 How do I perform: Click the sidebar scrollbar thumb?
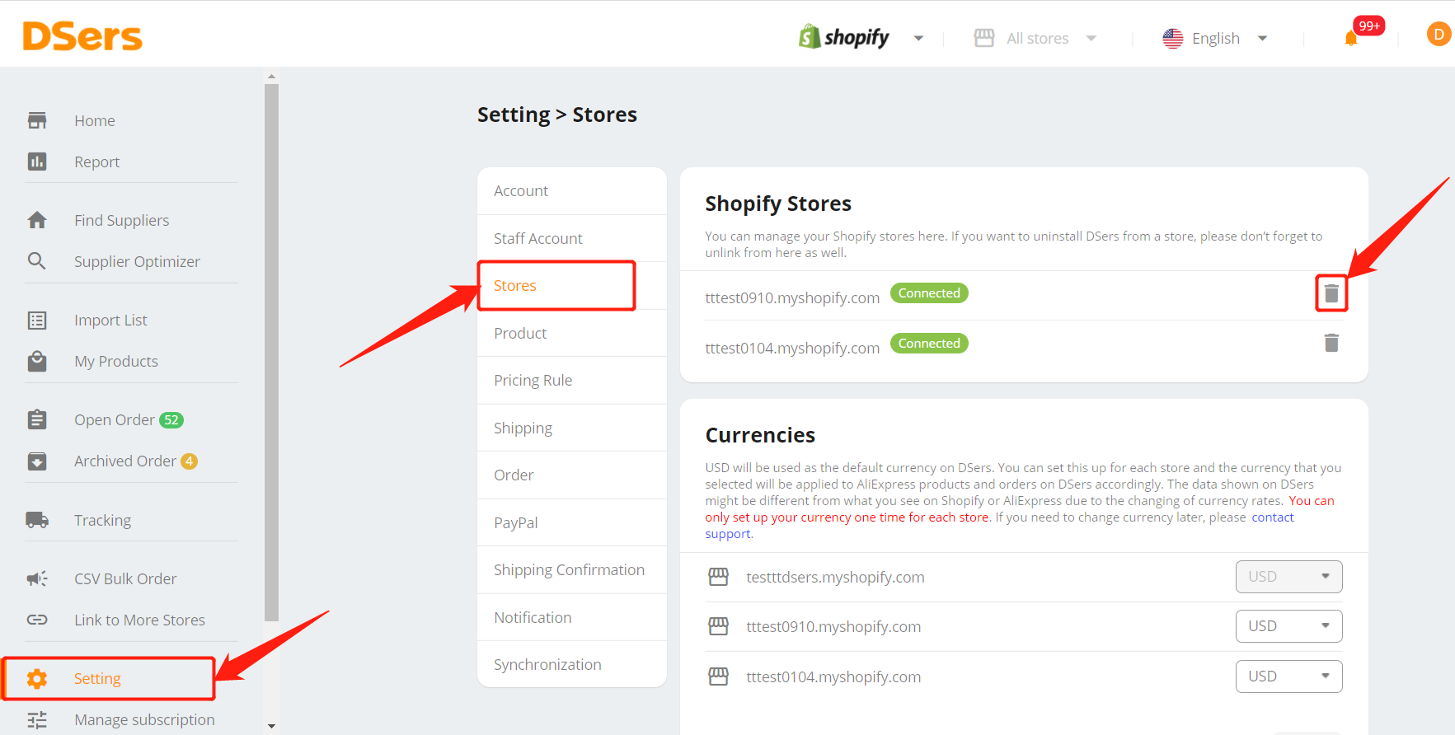pos(271,353)
